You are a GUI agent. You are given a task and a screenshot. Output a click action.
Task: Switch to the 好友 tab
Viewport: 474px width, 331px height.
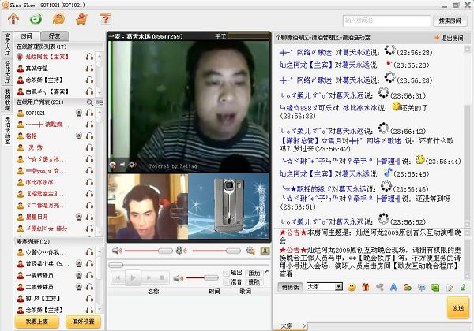click(x=54, y=35)
